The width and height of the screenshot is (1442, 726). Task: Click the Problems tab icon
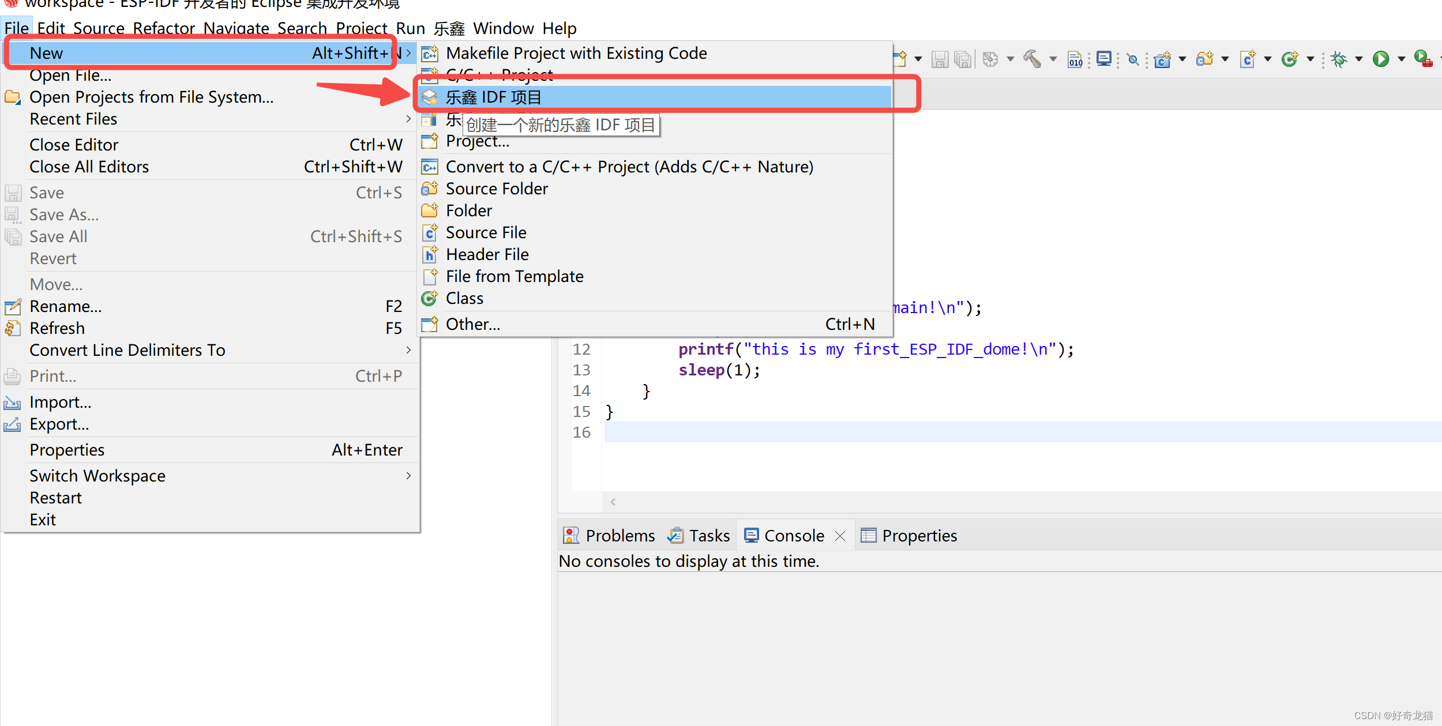[571, 535]
